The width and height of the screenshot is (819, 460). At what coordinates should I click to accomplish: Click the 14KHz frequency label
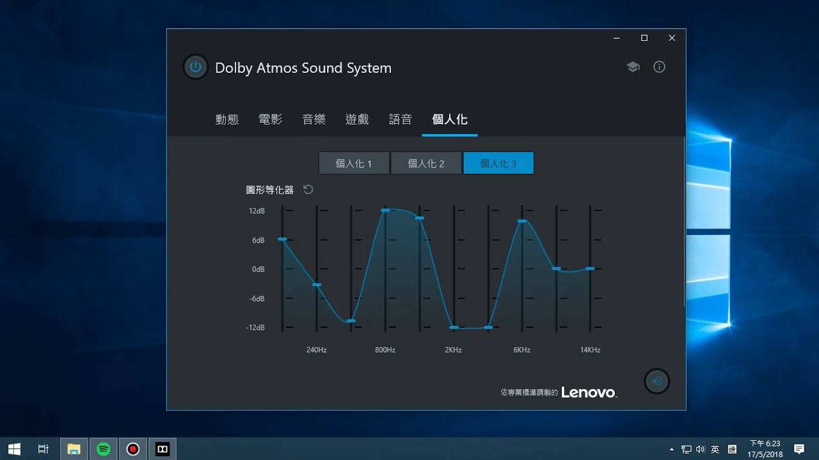590,349
